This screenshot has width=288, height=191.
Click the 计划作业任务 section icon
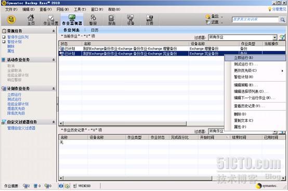pyautogui.click(x=4, y=88)
